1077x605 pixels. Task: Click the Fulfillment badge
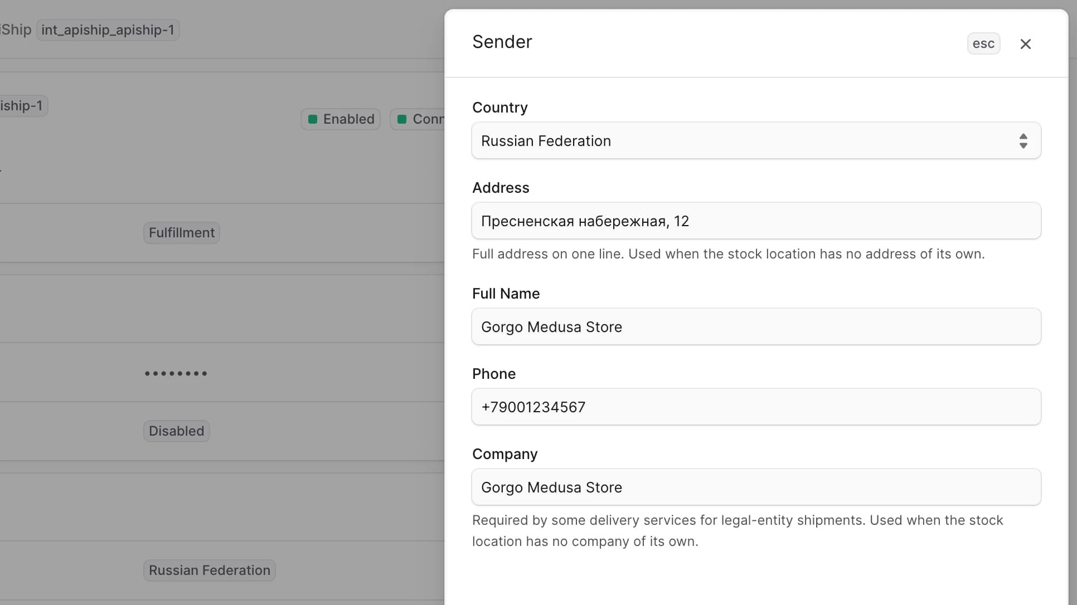pyautogui.click(x=182, y=233)
